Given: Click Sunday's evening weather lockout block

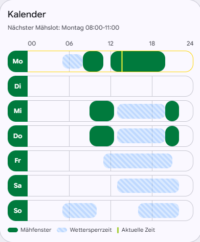Looking at the screenshot, I should pyautogui.click(x=159, y=210).
